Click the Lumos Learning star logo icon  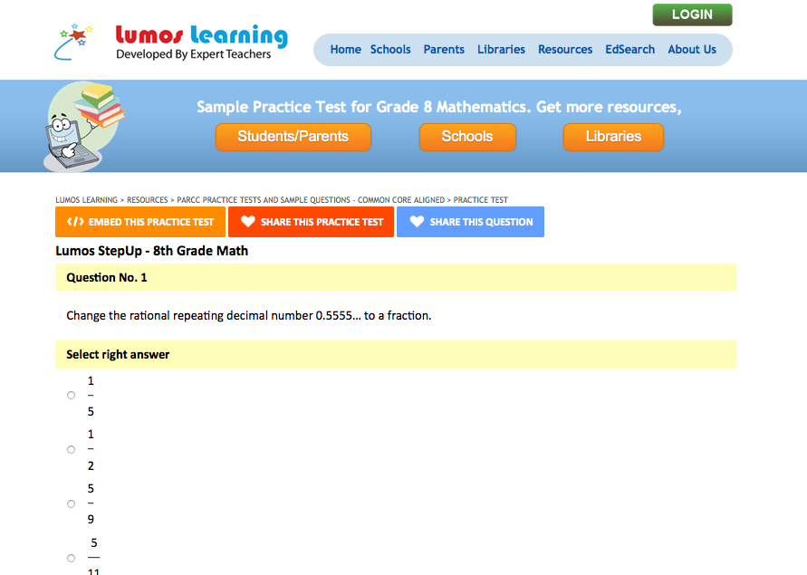click(73, 42)
